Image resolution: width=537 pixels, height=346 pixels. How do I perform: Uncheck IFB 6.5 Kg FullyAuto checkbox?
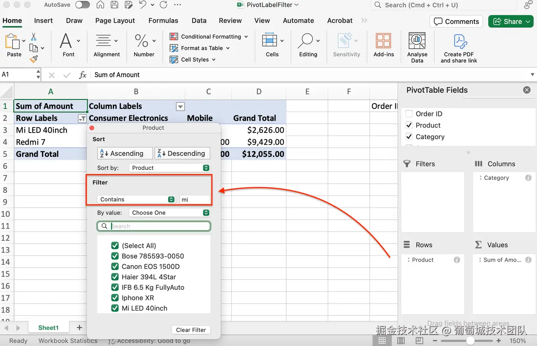115,288
